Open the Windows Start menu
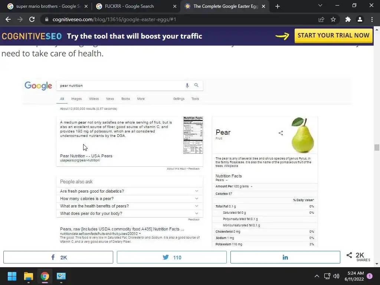 tap(12, 276)
